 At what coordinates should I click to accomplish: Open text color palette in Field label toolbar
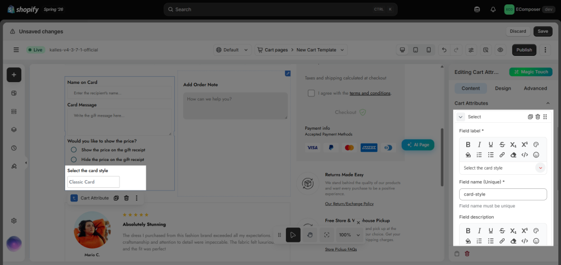coord(536,145)
